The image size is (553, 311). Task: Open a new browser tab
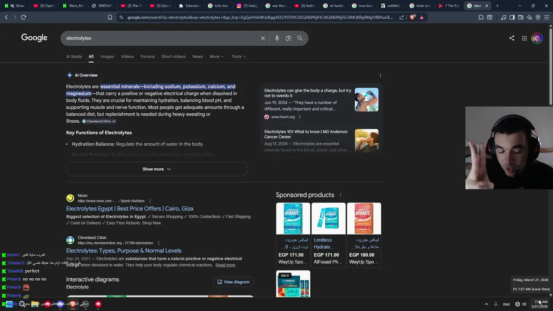[x=497, y=6]
